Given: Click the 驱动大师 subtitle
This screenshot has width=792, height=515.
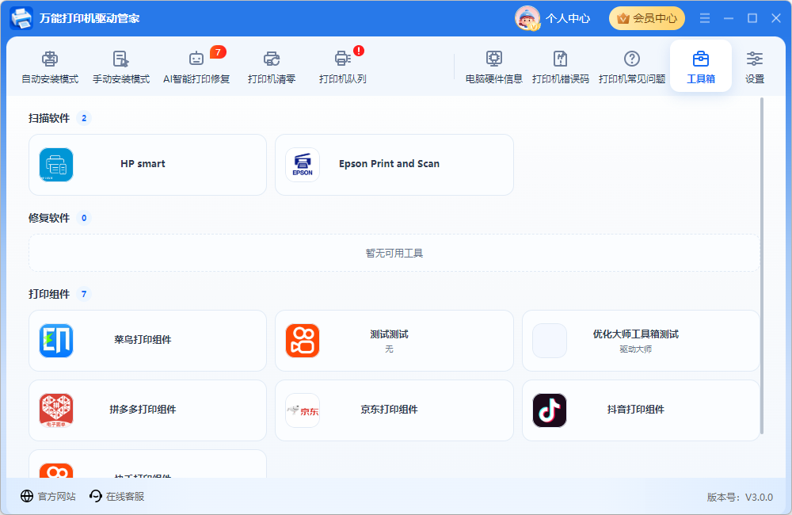Looking at the screenshot, I should click(636, 349).
